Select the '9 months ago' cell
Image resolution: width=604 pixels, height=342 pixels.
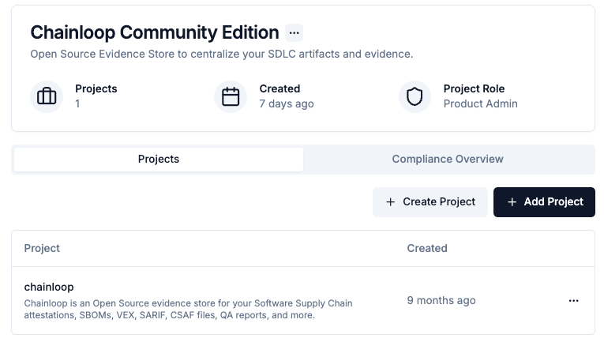[441, 300]
